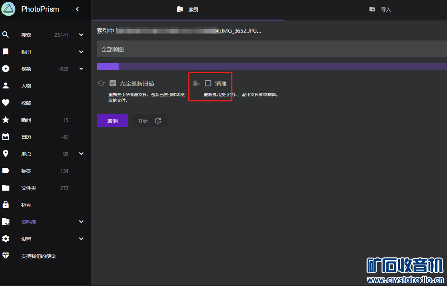Click the purple indexing progress bar
The height and width of the screenshot is (286, 447).
coord(272,67)
